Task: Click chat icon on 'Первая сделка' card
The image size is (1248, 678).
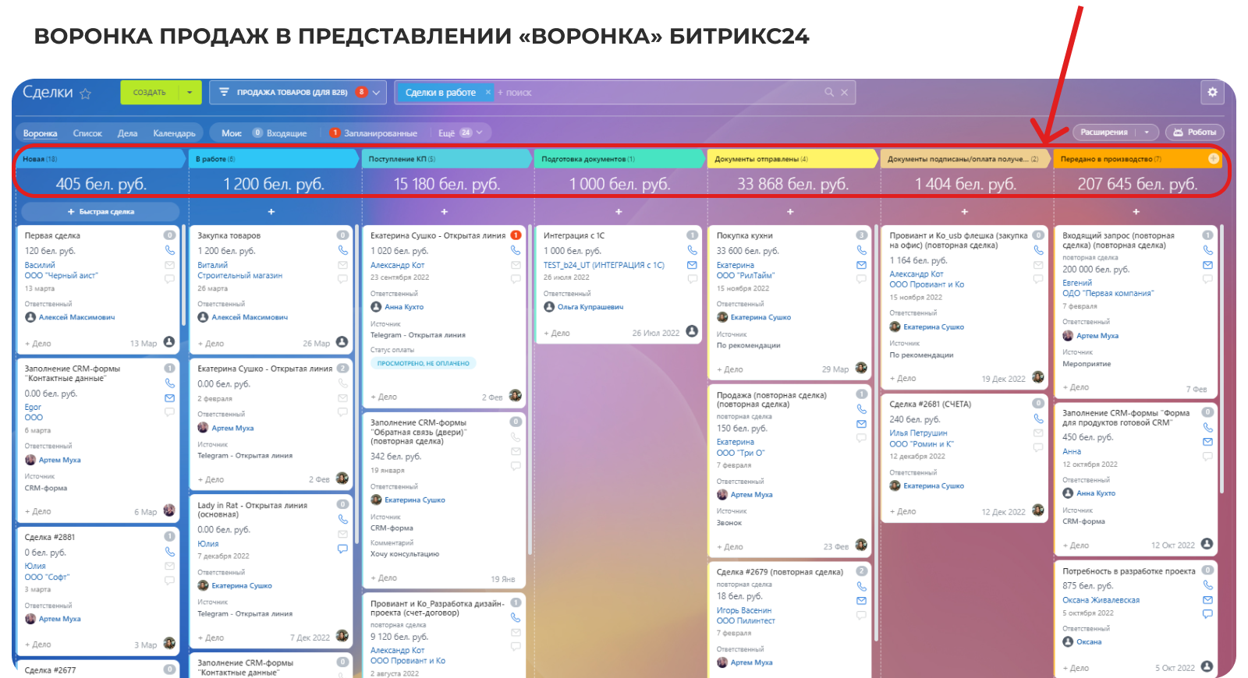Action: pos(169,278)
